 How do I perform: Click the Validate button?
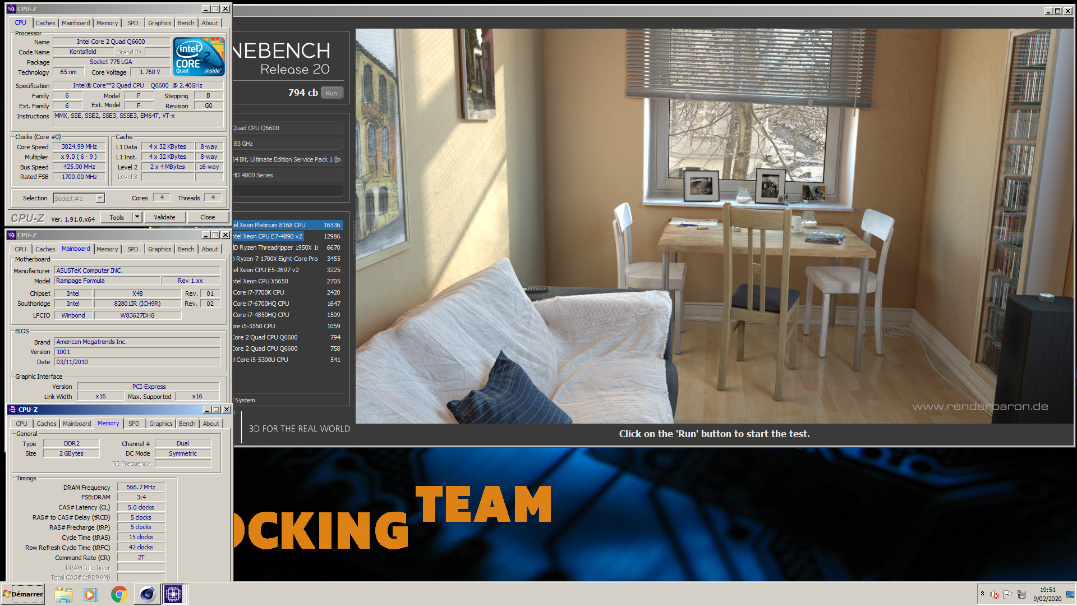tap(164, 217)
